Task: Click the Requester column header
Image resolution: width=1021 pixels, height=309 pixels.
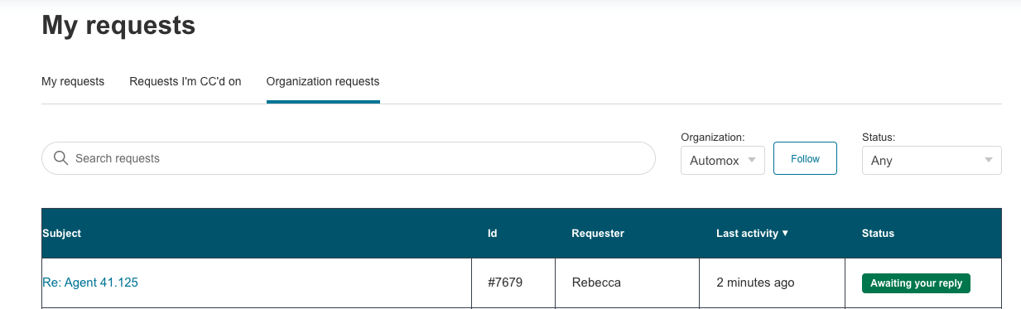Action: (x=598, y=234)
